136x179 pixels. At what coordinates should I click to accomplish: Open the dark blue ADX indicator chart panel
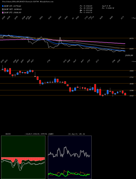coord(70,157)
